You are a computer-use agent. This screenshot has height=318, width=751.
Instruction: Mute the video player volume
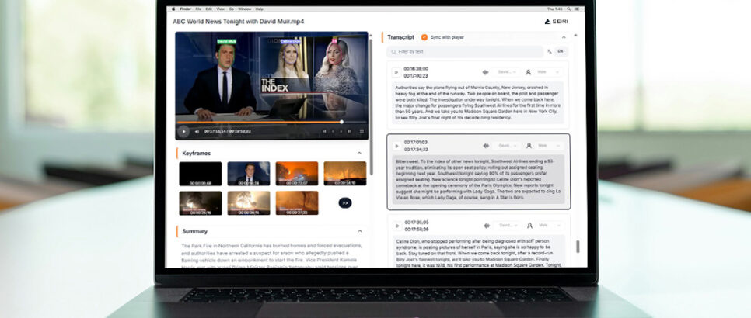[x=197, y=131]
